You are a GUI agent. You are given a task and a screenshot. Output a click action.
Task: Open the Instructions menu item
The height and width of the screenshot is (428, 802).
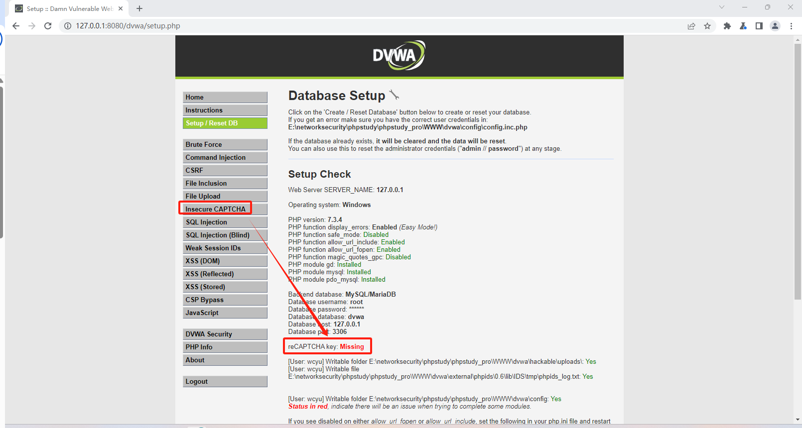(x=225, y=110)
